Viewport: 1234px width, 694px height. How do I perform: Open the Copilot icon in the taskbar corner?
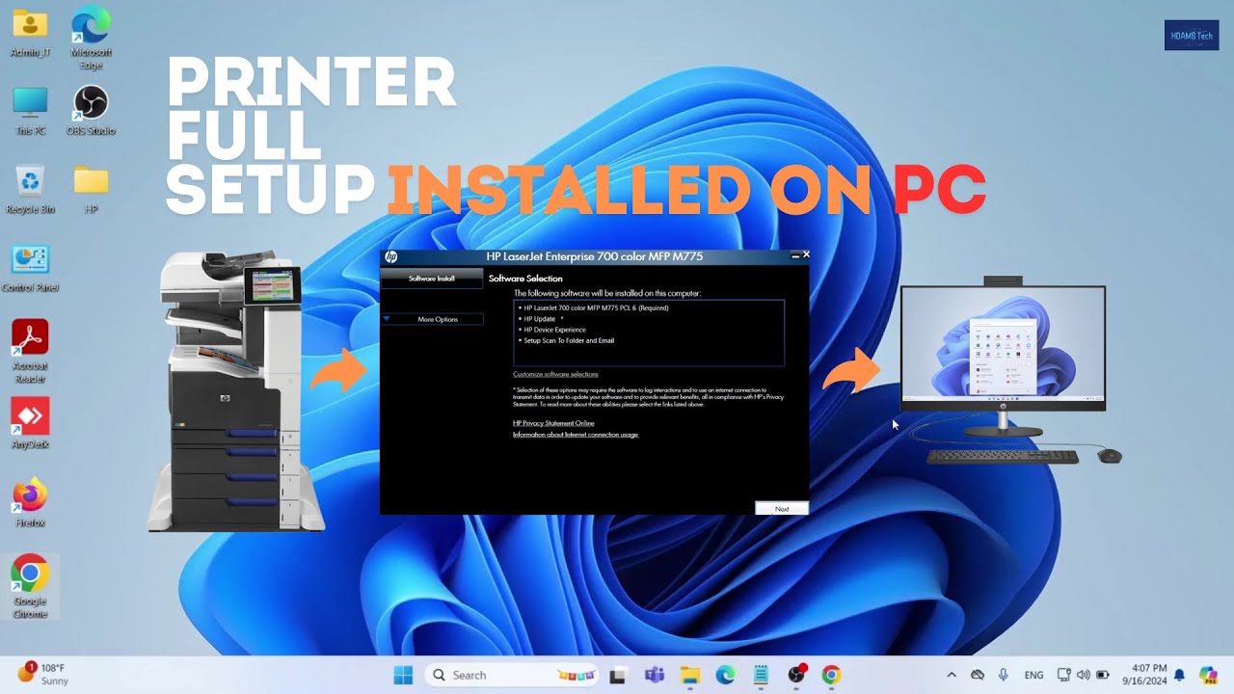click(1208, 675)
